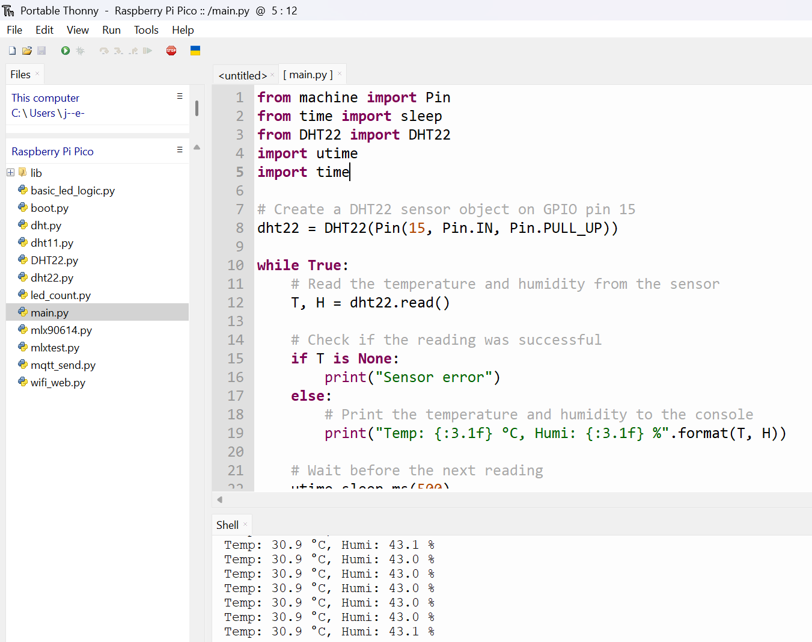
Task: Select the Shell panel tab
Action: (227, 525)
